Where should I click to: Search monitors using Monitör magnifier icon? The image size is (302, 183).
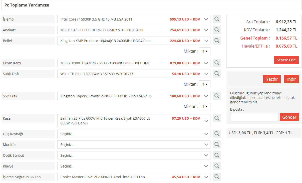[217, 144]
